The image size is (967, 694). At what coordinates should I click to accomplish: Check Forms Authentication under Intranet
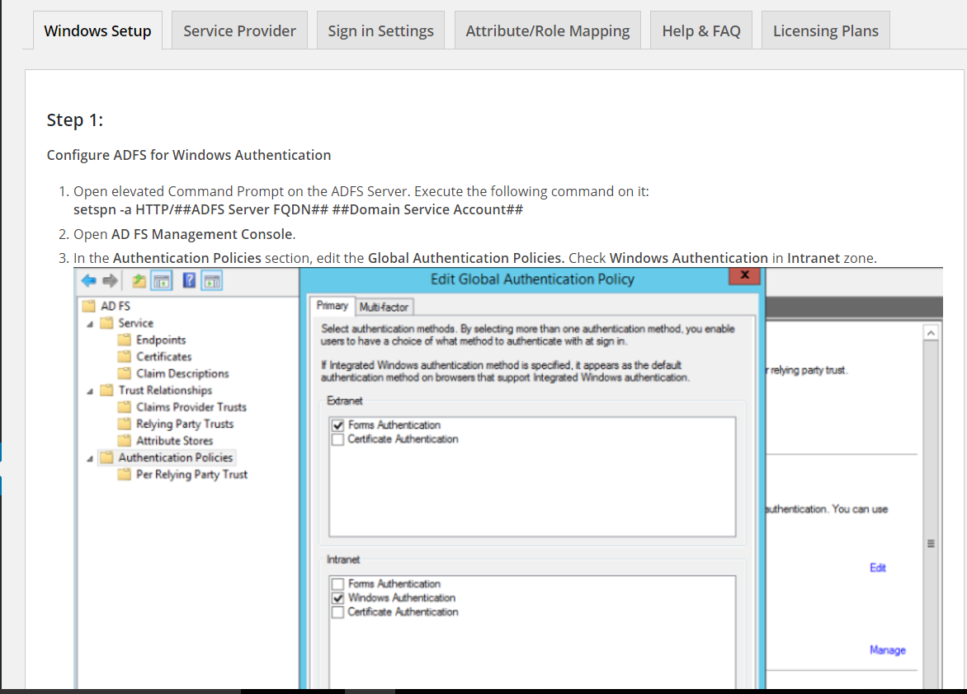pyautogui.click(x=337, y=584)
